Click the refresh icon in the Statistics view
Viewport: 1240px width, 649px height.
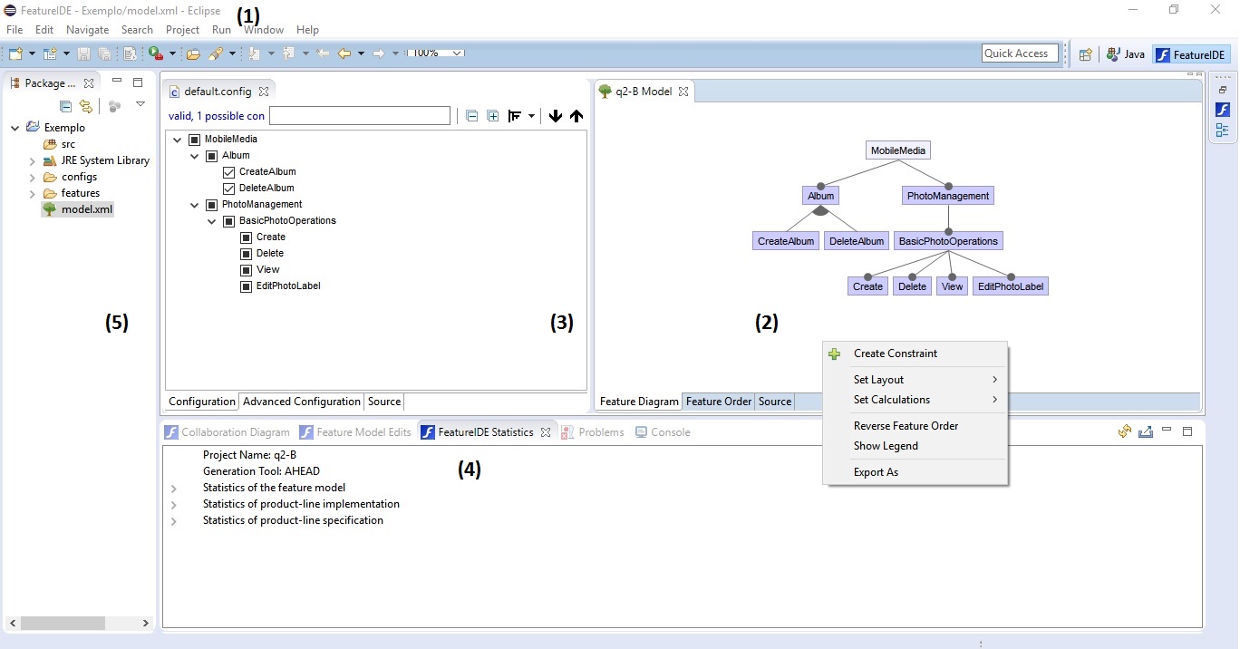pos(1125,432)
